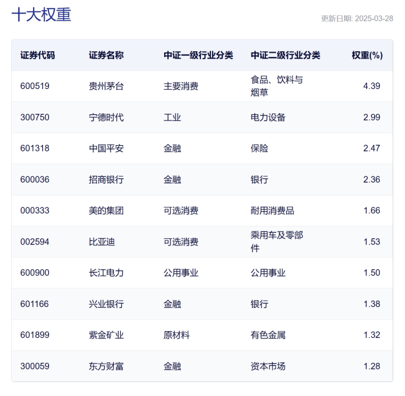This screenshot has height=396, width=405.
Task: Click 食品、饮料与烟草 cell
Action: (x=277, y=86)
